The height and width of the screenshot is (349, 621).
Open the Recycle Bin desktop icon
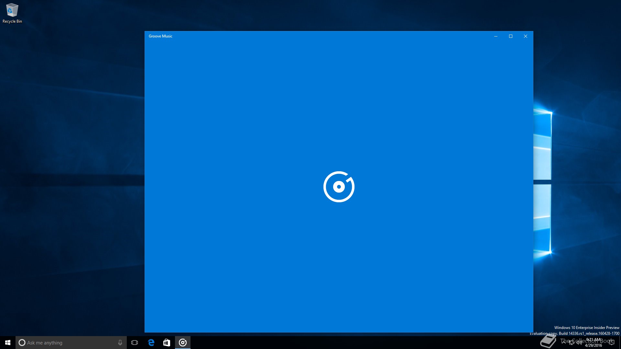[12, 13]
